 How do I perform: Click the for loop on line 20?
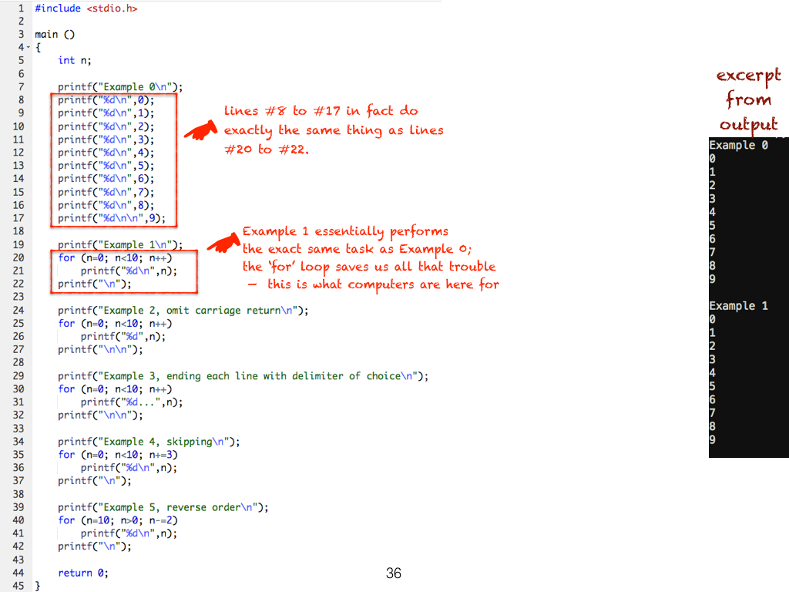(115, 258)
